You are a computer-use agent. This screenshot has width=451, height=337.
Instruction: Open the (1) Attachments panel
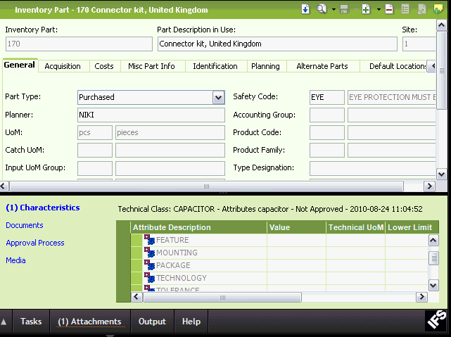click(x=90, y=322)
